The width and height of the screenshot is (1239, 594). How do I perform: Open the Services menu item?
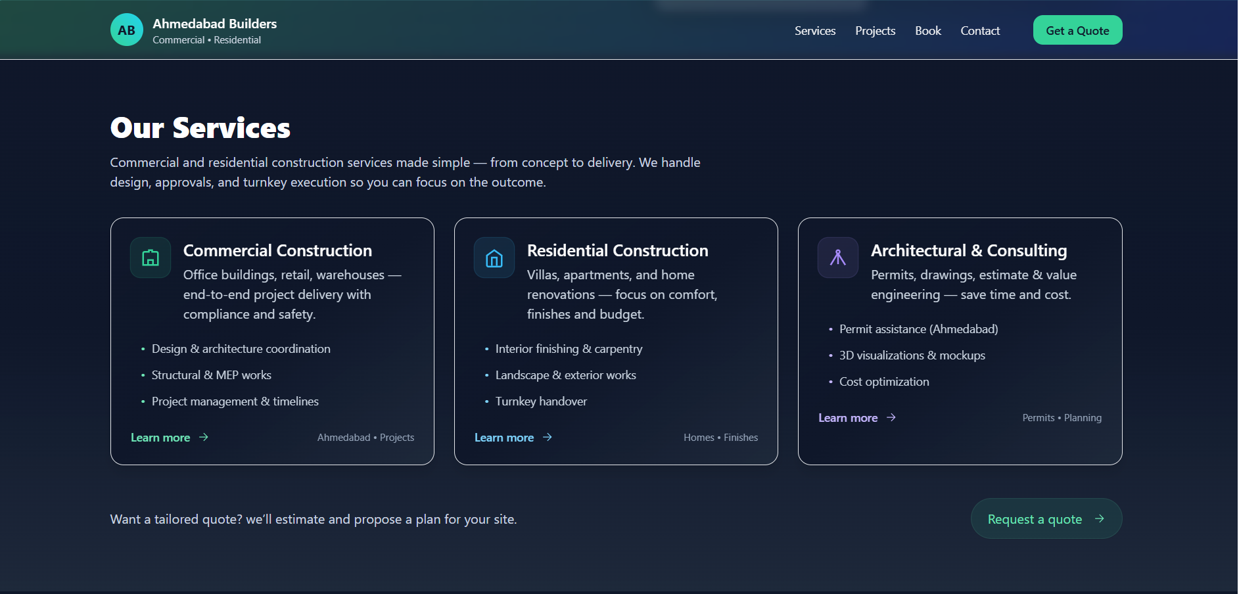click(815, 30)
